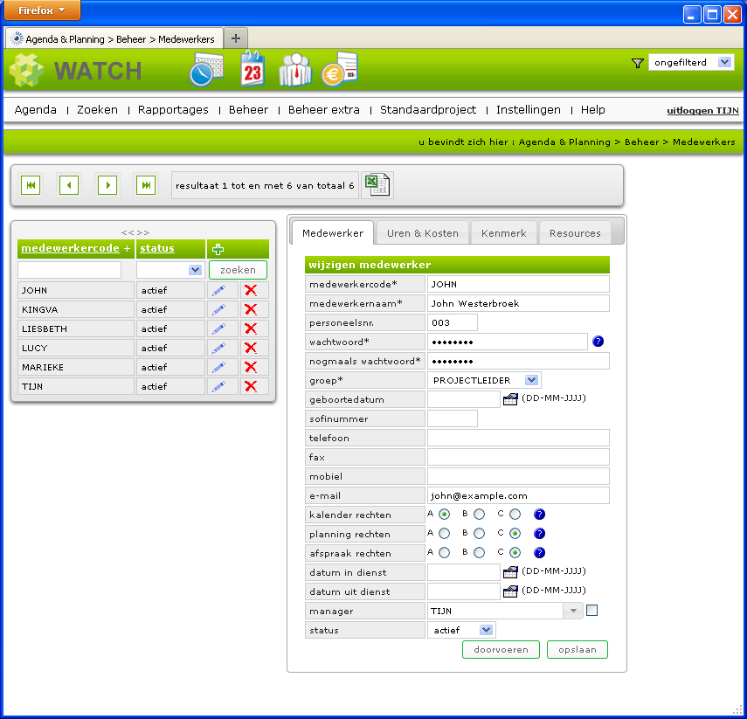Delete employee JOHN
Screen dimensions: 747x719
251,290
